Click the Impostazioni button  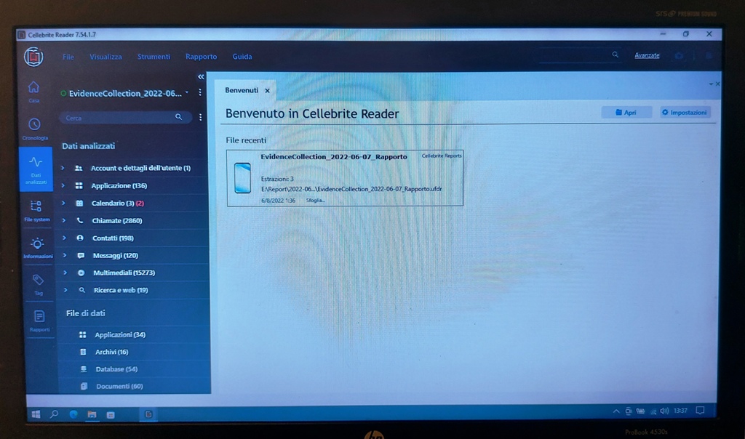(685, 113)
